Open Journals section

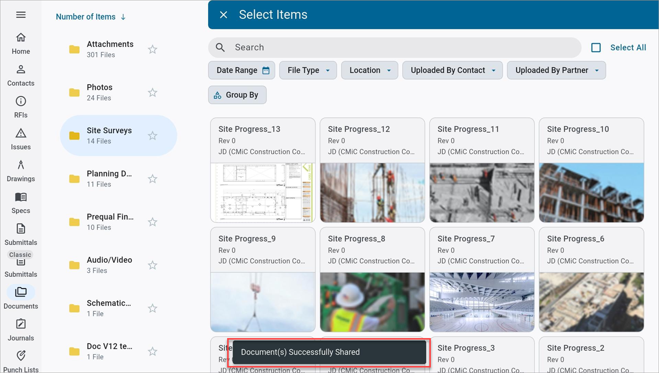[x=20, y=330]
